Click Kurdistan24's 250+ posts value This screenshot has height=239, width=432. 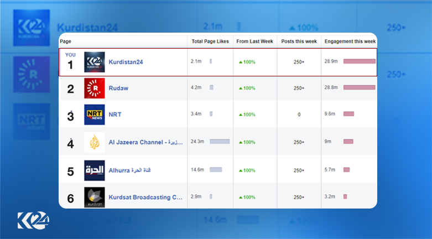pyautogui.click(x=299, y=62)
